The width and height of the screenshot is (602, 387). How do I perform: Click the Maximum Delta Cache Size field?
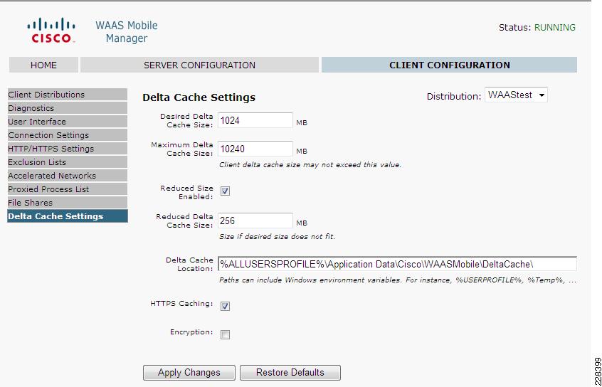[x=255, y=149]
